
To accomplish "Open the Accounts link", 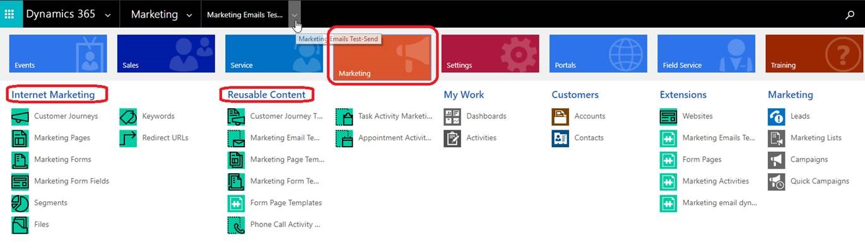I will click(590, 116).
